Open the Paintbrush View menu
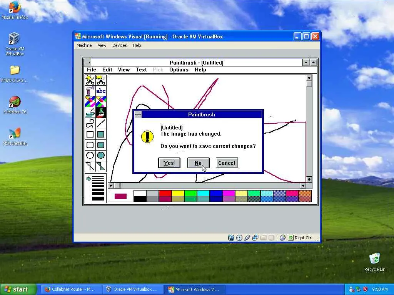 124,70
